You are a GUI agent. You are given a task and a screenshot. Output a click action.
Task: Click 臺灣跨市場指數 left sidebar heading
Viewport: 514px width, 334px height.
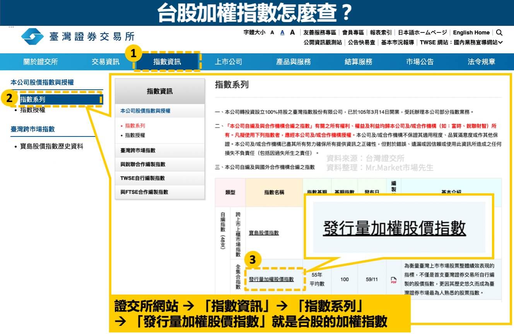pyautogui.click(x=32, y=129)
